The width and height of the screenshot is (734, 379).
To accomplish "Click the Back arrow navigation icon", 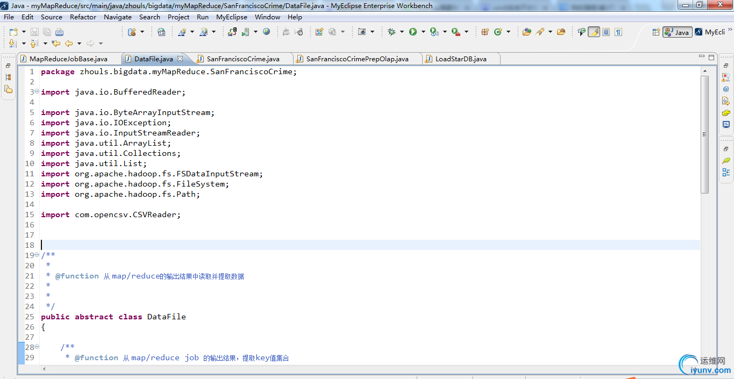I will click(x=69, y=44).
